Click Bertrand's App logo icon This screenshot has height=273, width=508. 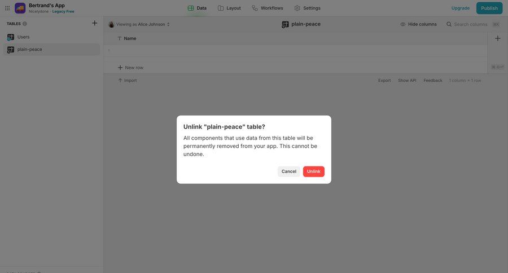click(20, 8)
